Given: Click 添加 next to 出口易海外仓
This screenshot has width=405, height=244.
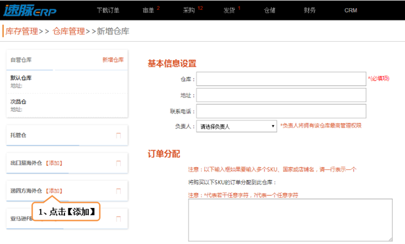Looking at the screenshot, I should (x=54, y=163).
